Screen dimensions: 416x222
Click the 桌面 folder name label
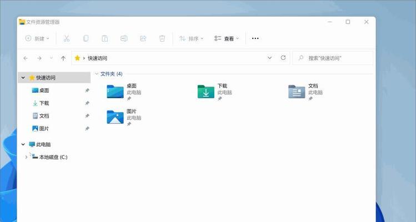pyautogui.click(x=132, y=86)
